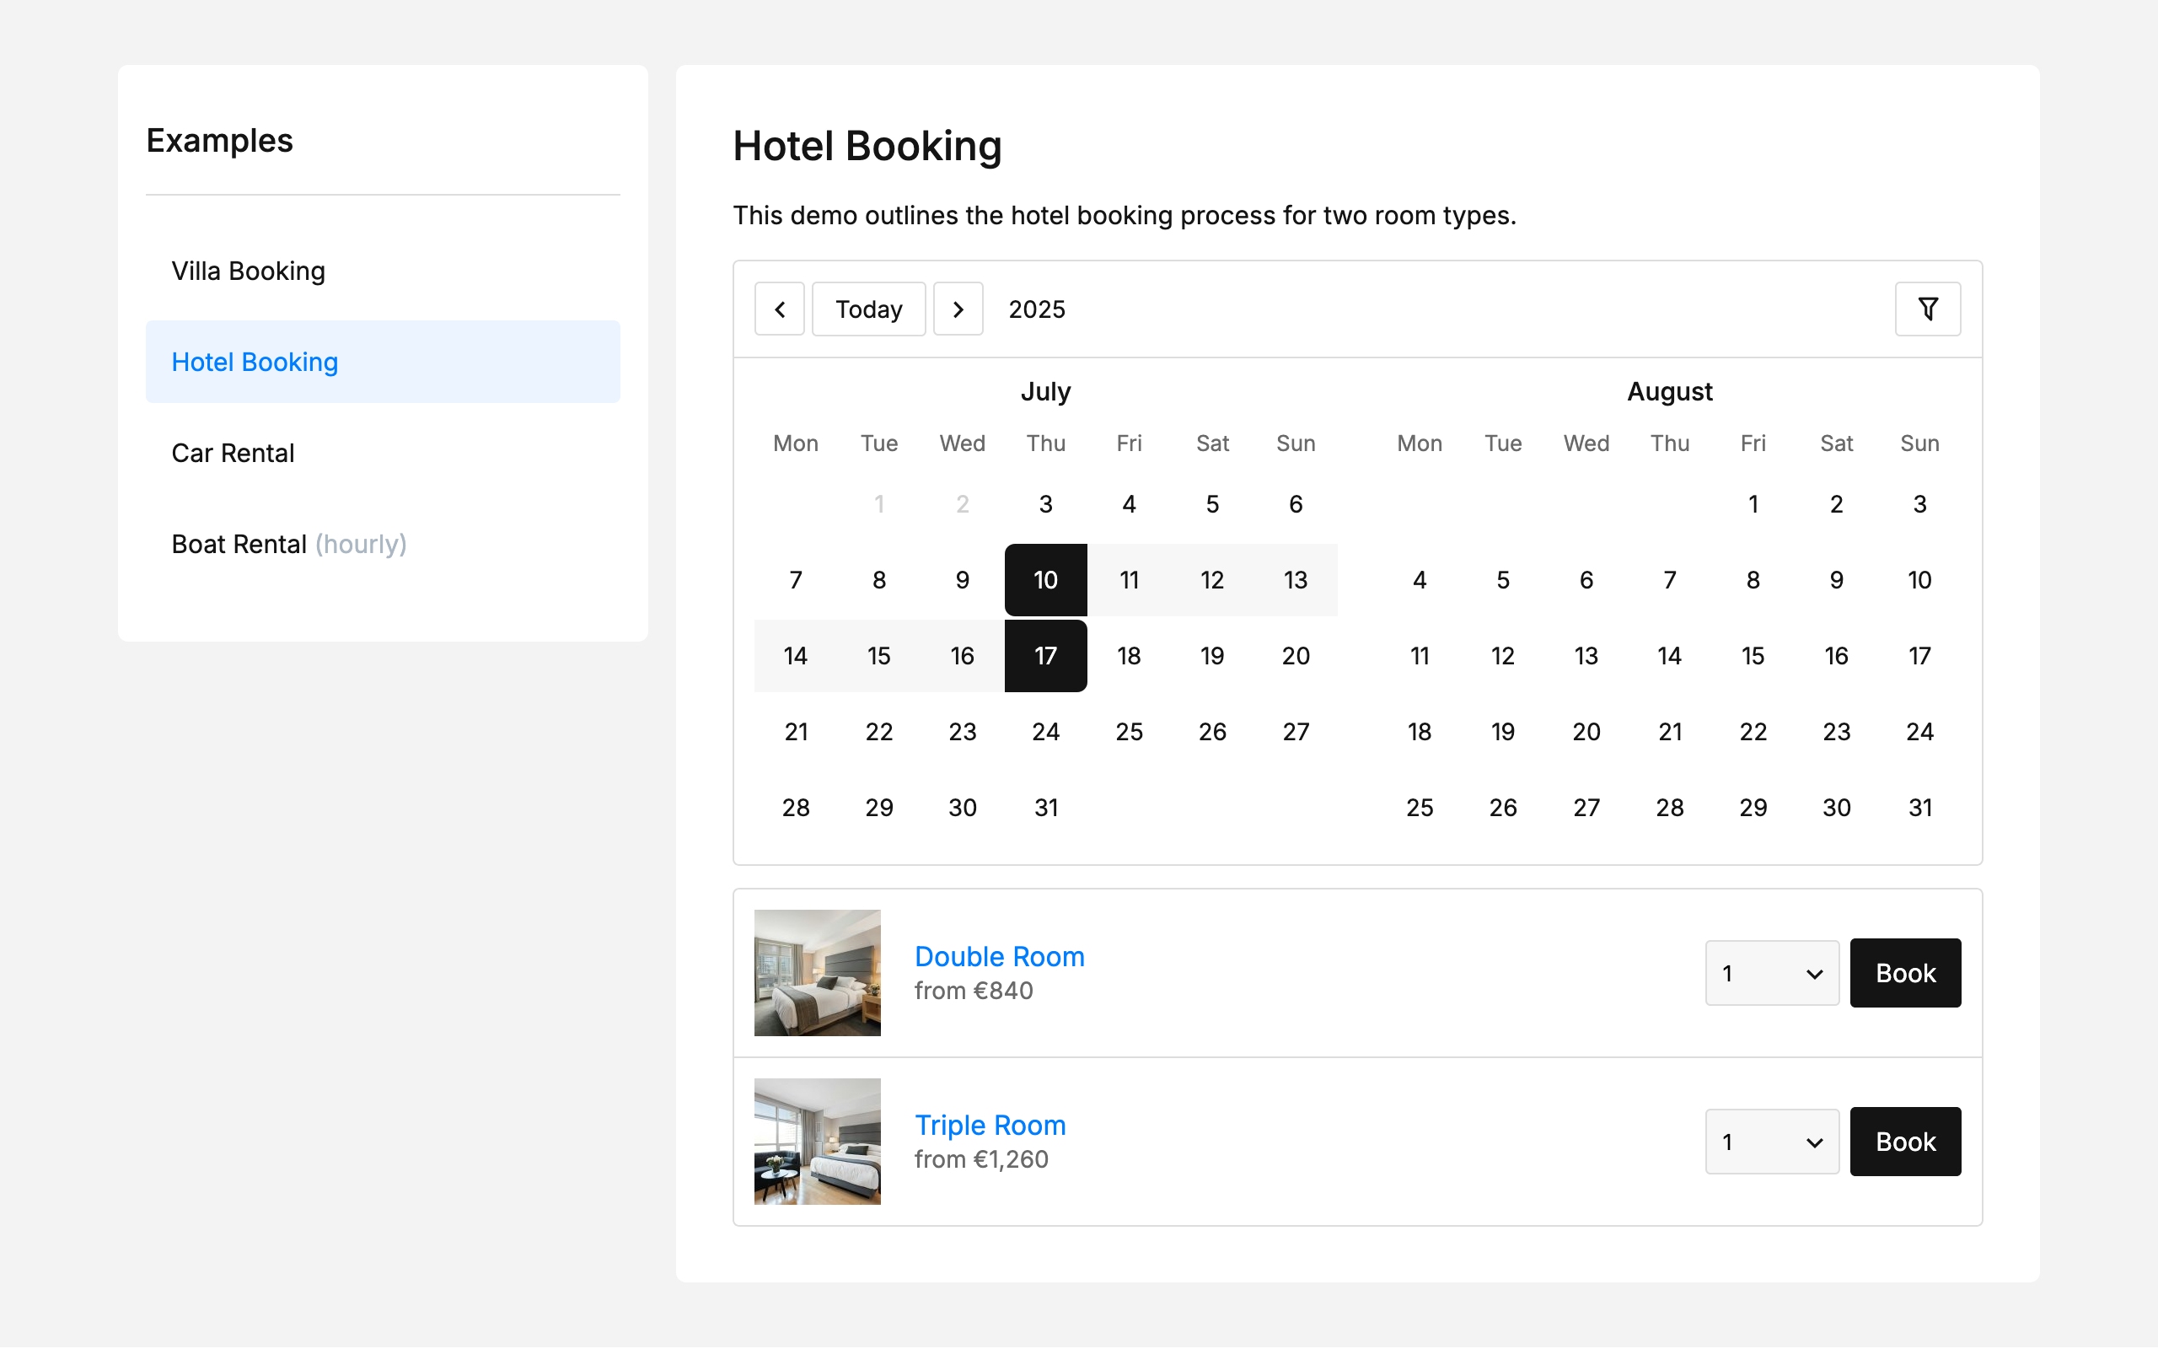
Task: Pick July 24 in calendar
Action: click(1045, 732)
